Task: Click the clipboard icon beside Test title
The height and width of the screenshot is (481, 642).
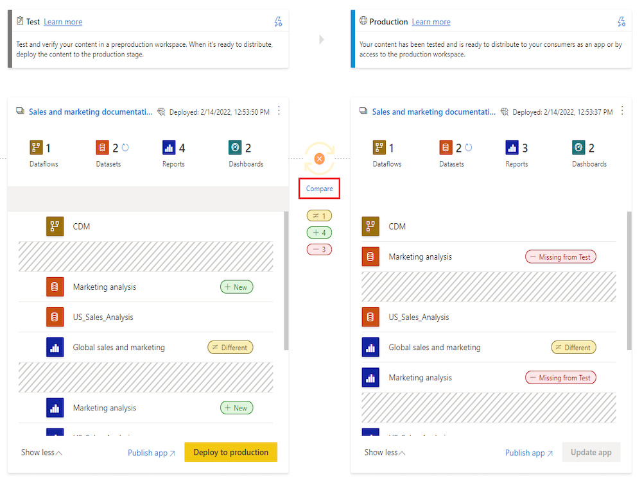Action: [x=20, y=21]
